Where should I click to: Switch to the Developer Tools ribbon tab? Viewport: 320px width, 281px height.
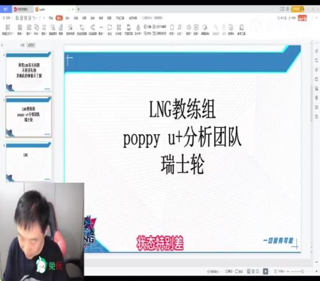coord(120,18)
